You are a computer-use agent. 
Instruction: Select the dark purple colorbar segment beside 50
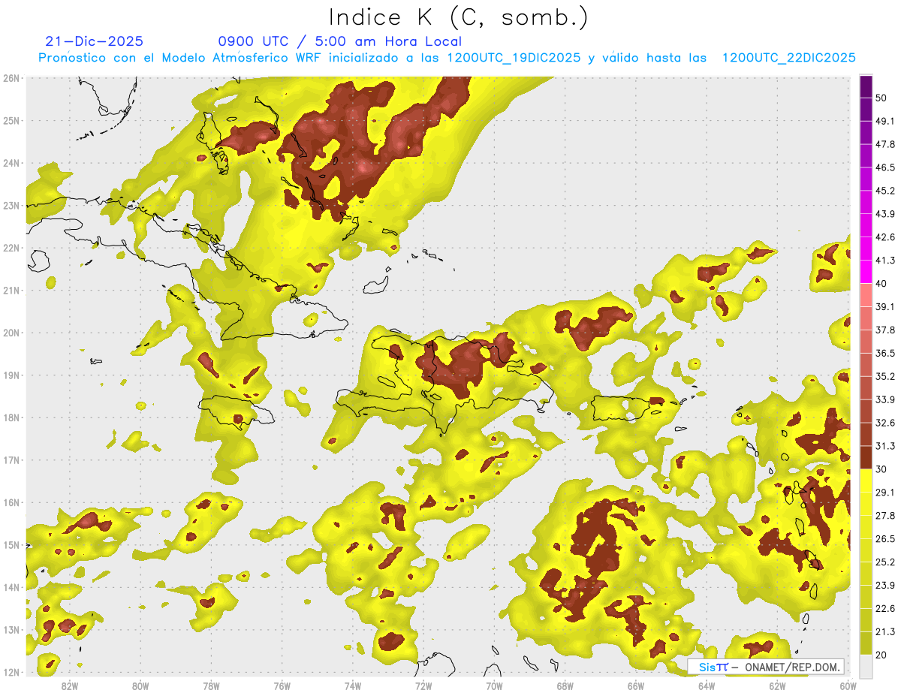866,86
